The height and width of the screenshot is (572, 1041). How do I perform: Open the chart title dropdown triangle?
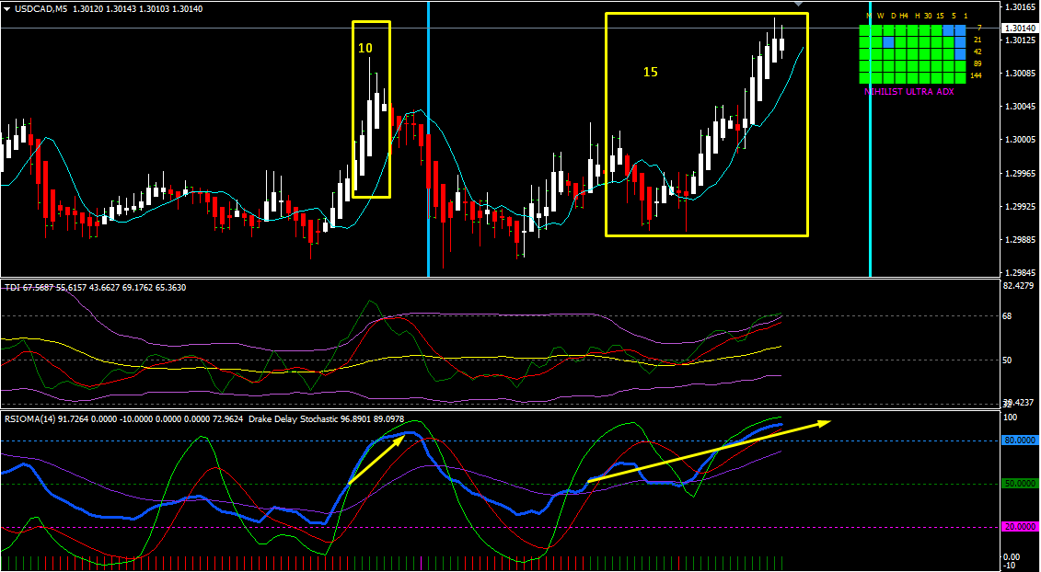[x=6, y=8]
